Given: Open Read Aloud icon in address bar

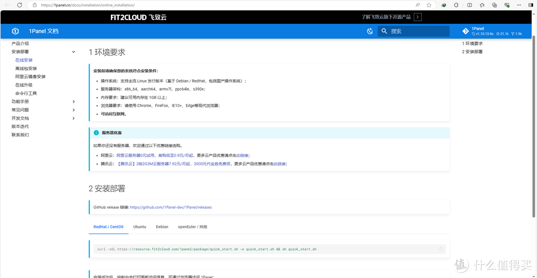Looking at the screenshot, I should click(418, 5).
